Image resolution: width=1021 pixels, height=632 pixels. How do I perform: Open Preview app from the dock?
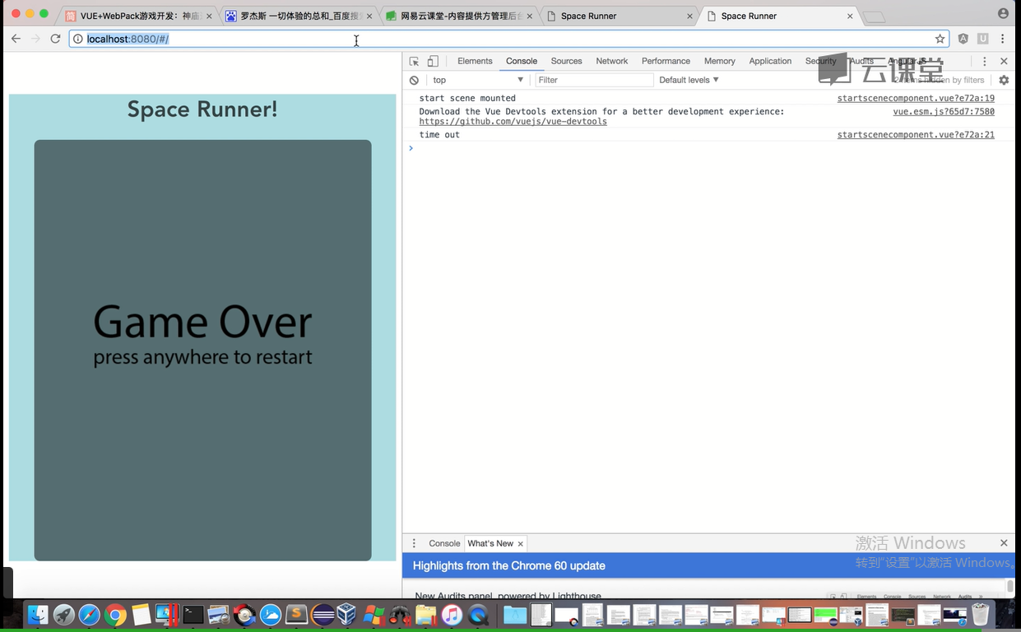(219, 614)
